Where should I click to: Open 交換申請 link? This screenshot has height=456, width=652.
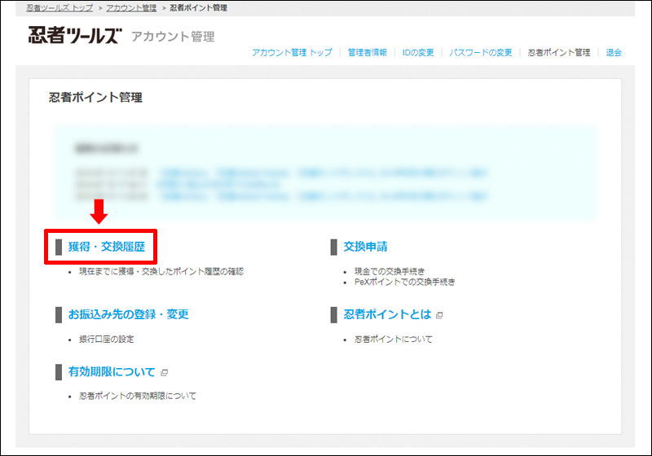[x=365, y=247]
